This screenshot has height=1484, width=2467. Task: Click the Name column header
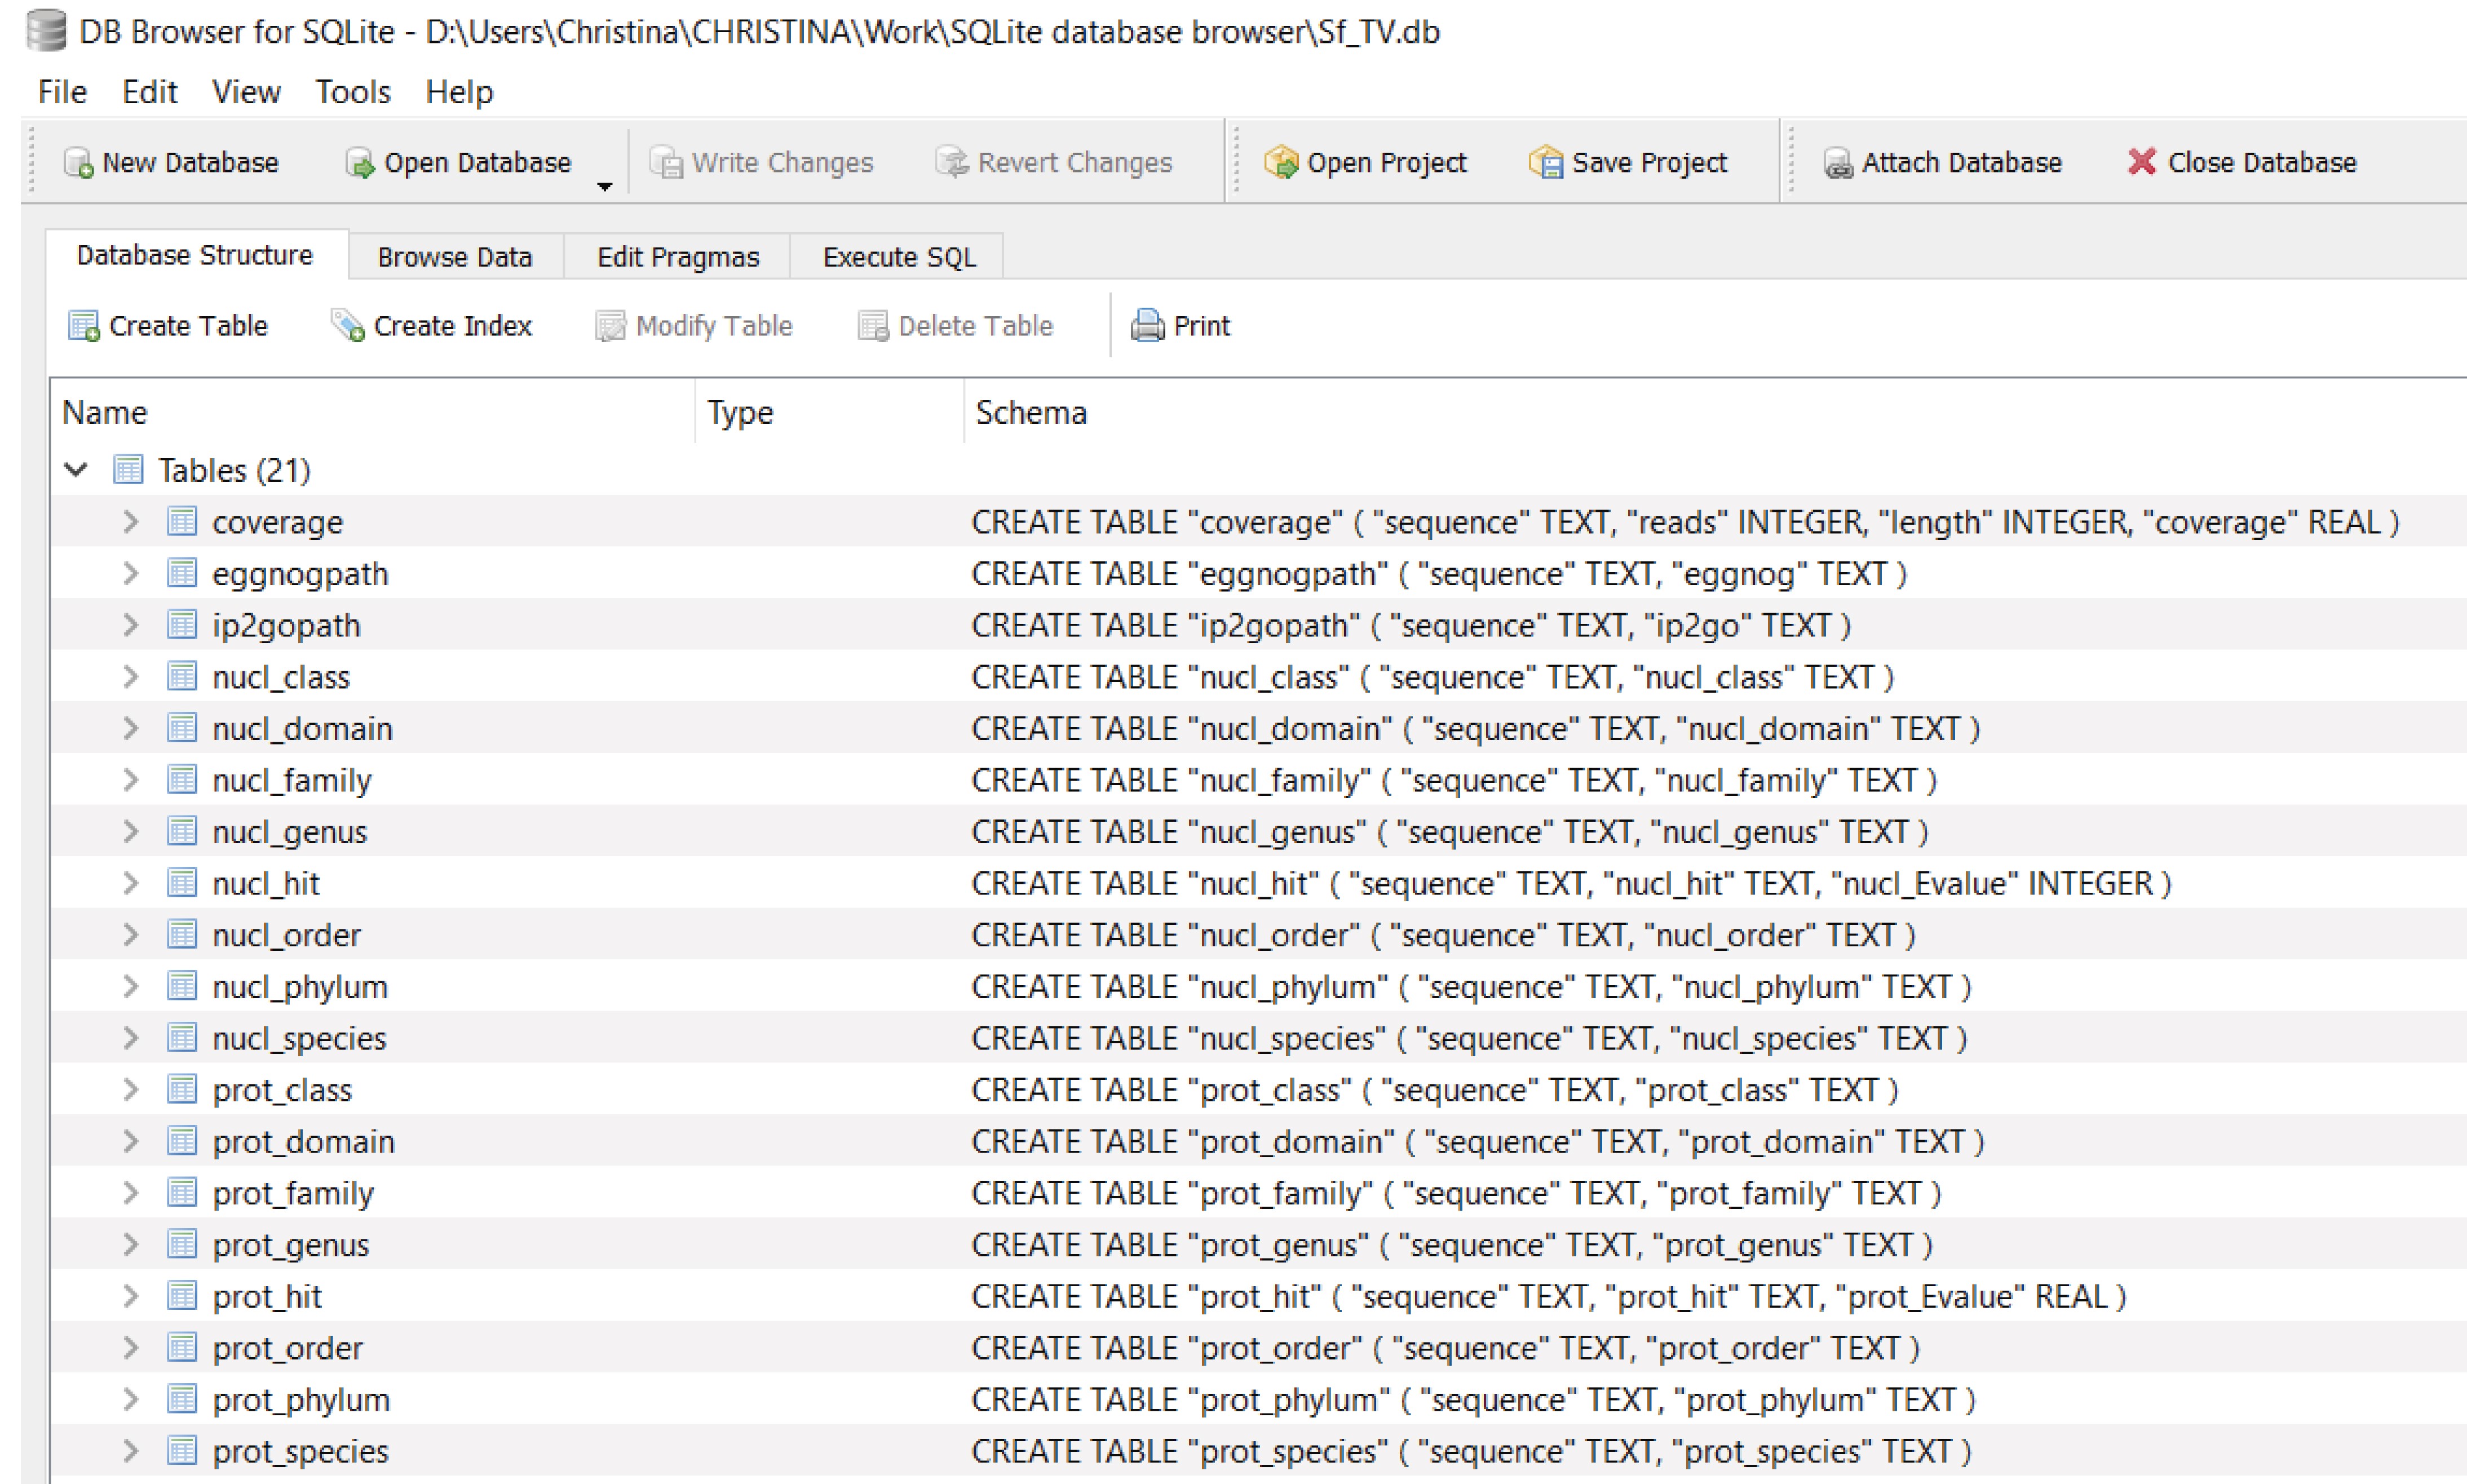coord(373,412)
